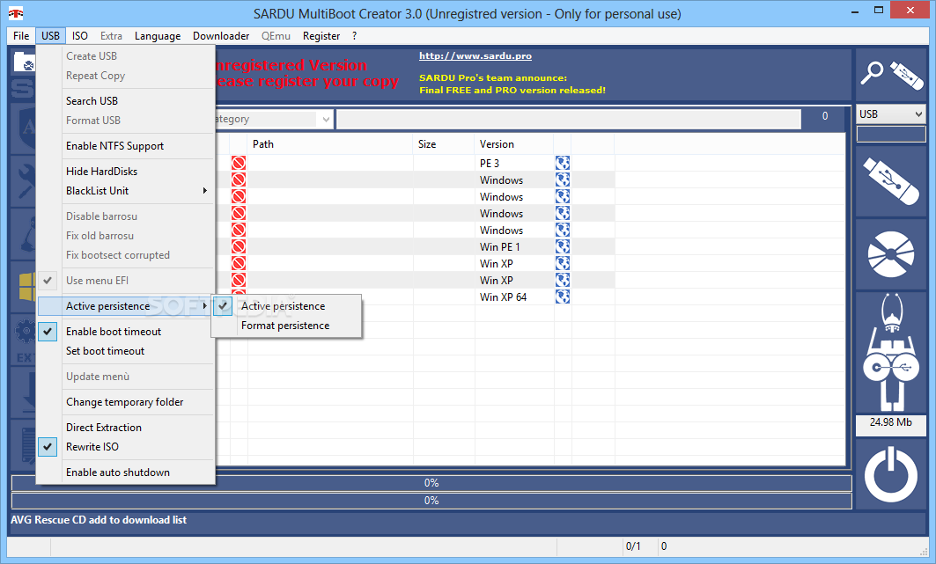Click the search text field beside category
This screenshot has height=564, width=936.
tap(569, 120)
